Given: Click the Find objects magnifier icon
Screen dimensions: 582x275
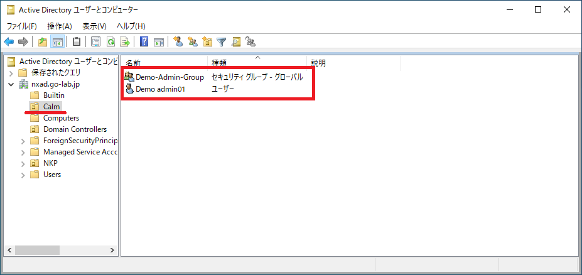Looking at the screenshot, I should click(235, 42).
